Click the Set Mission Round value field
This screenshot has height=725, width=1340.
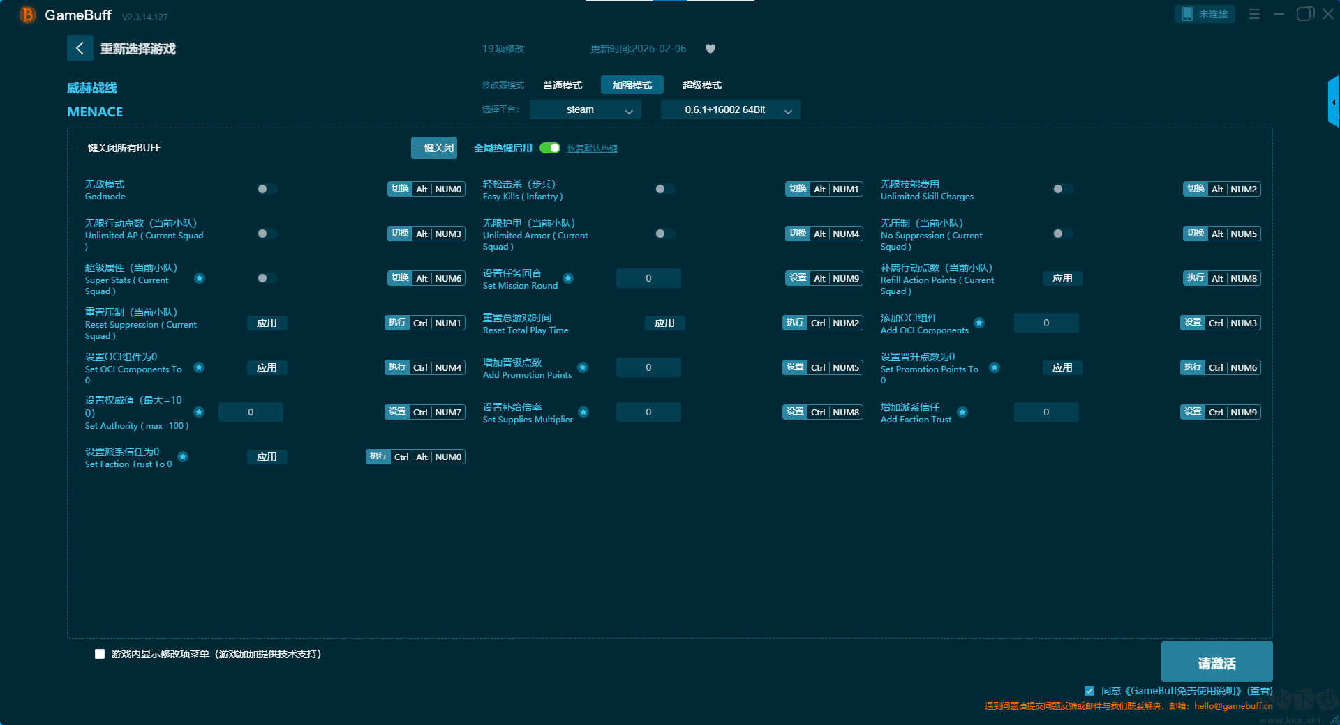click(648, 278)
